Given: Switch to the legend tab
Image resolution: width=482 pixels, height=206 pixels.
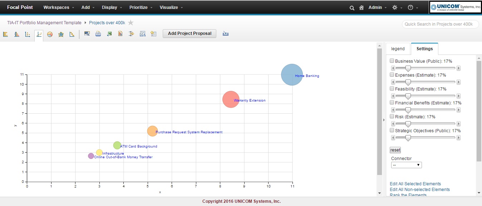Looking at the screenshot, I should pyautogui.click(x=398, y=49).
